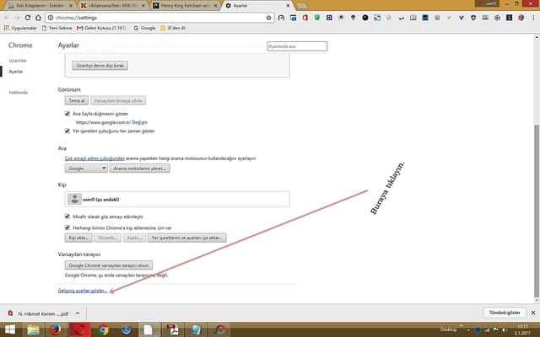Image resolution: width=540 pixels, height=337 pixels.
Task: Open the Adobe PDF reader taskbar icon
Action: (x=172, y=329)
